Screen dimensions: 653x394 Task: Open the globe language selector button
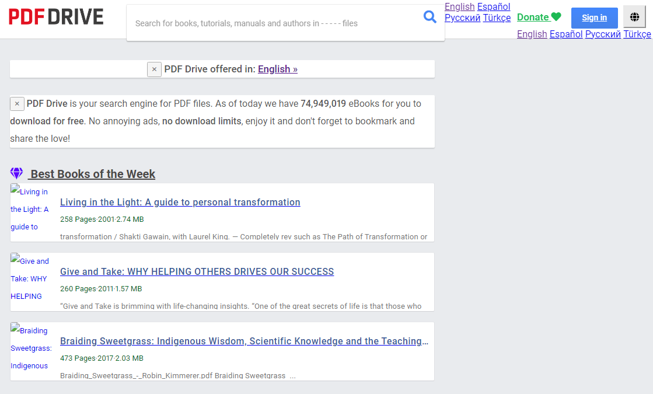pyautogui.click(x=634, y=17)
